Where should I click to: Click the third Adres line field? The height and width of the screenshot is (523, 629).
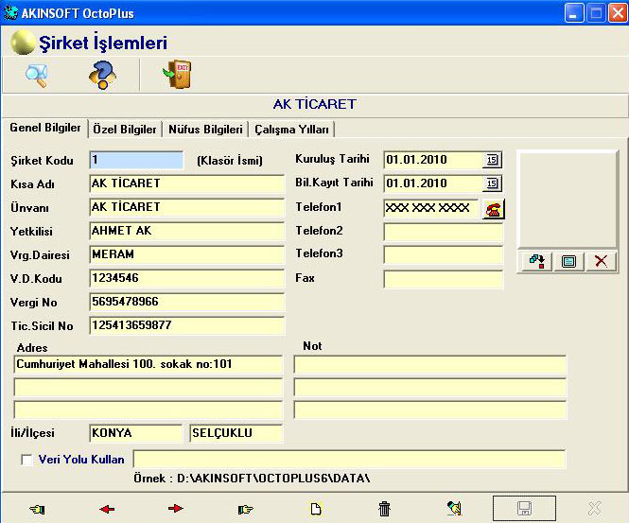(x=148, y=410)
